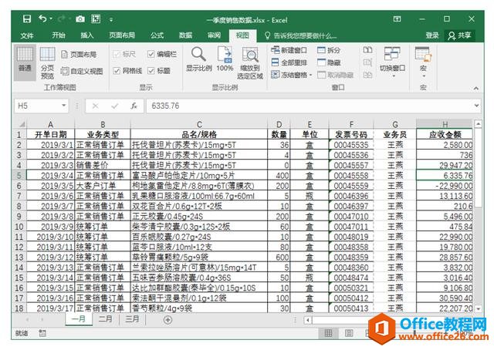Click the Undo arrow icon
Image resolution: width=494 pixels, height=350 pixels.
point(42,18)
